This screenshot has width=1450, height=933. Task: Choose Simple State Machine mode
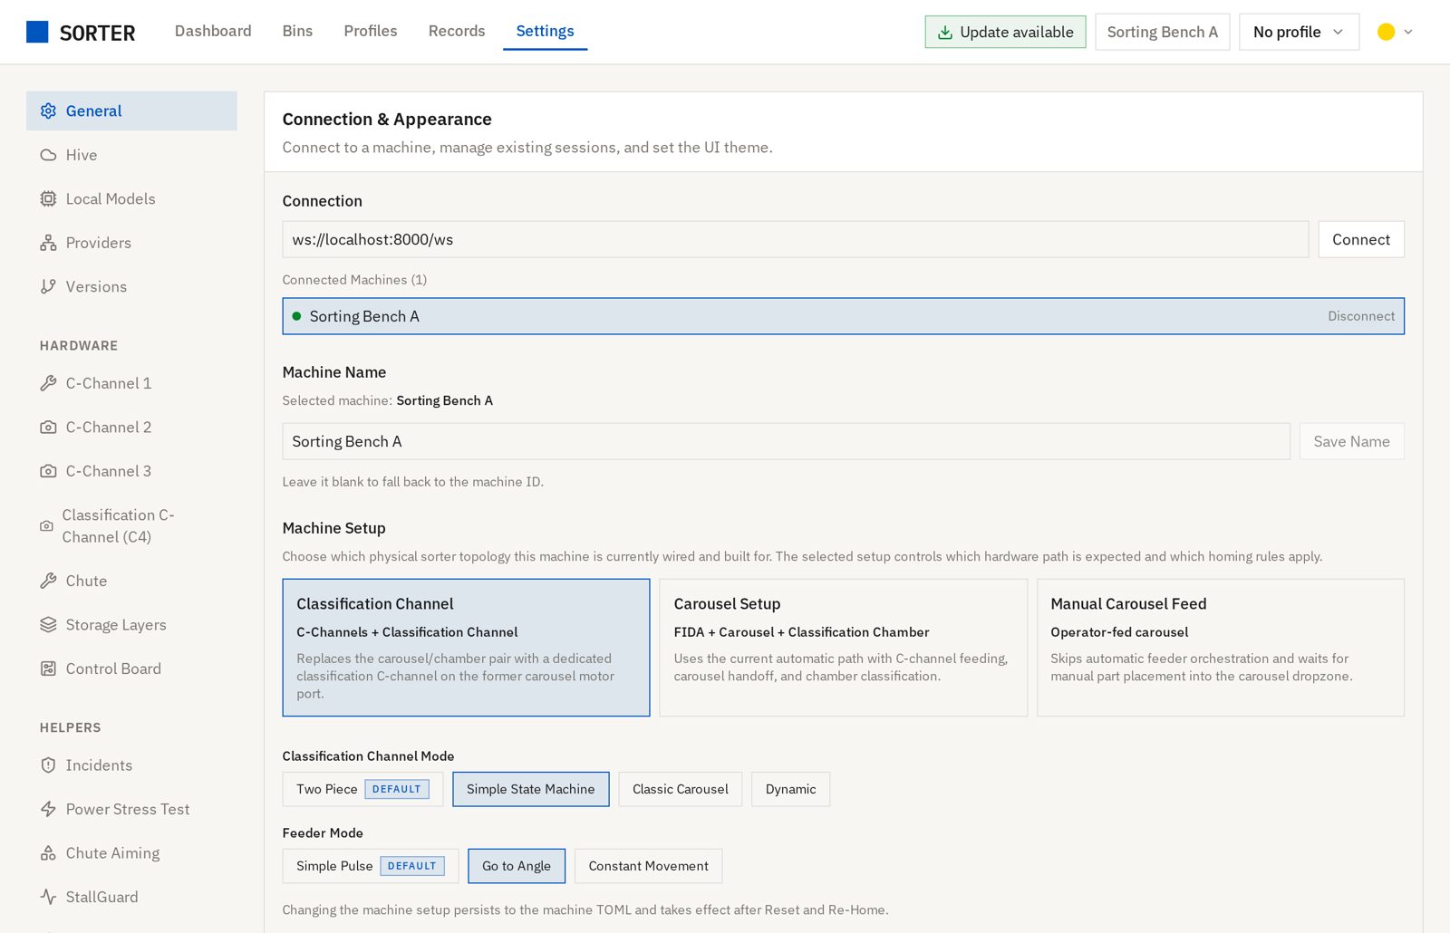pos(531,789)
